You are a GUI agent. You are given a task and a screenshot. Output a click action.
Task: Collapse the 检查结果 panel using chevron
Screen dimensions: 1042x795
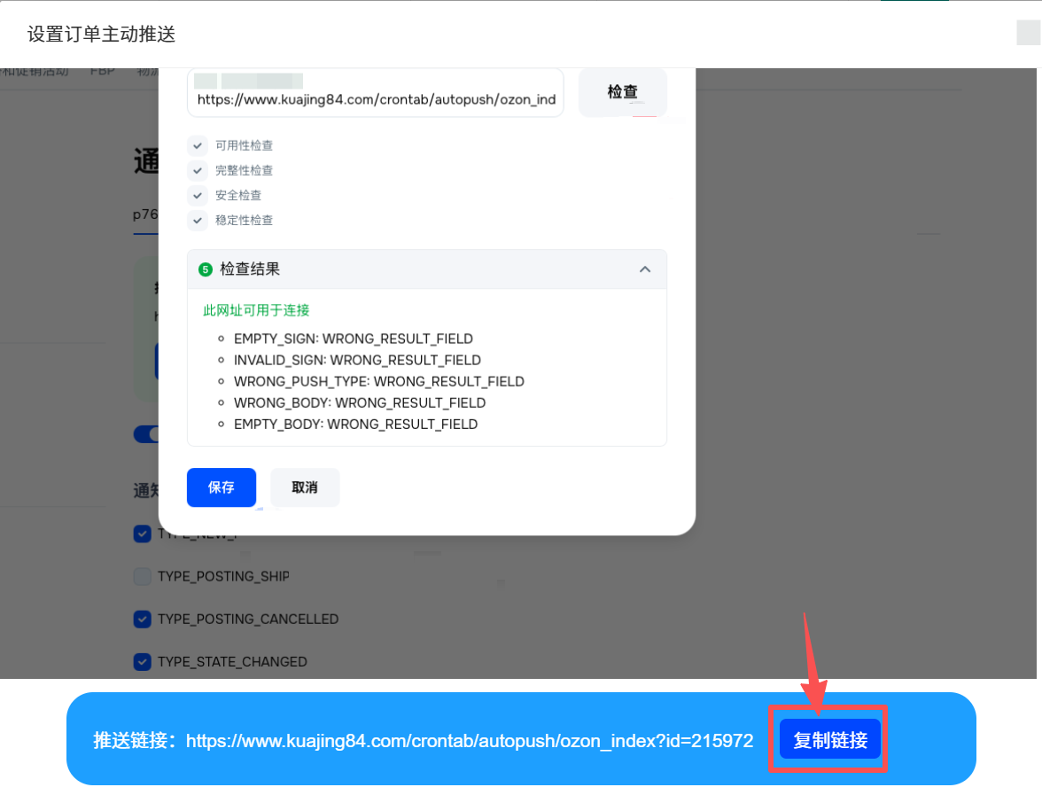pyautogui.click(x=645, y=269)
